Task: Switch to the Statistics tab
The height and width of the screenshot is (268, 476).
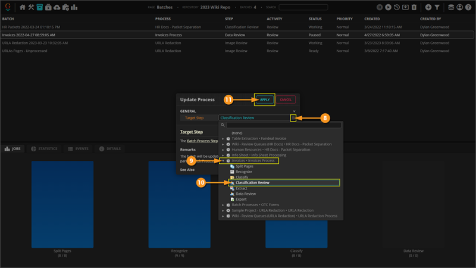Action: (44, 148)
